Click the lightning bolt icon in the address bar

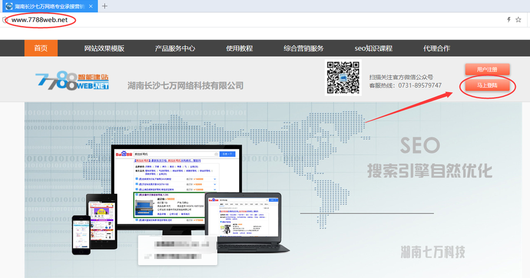coord(508,19)
